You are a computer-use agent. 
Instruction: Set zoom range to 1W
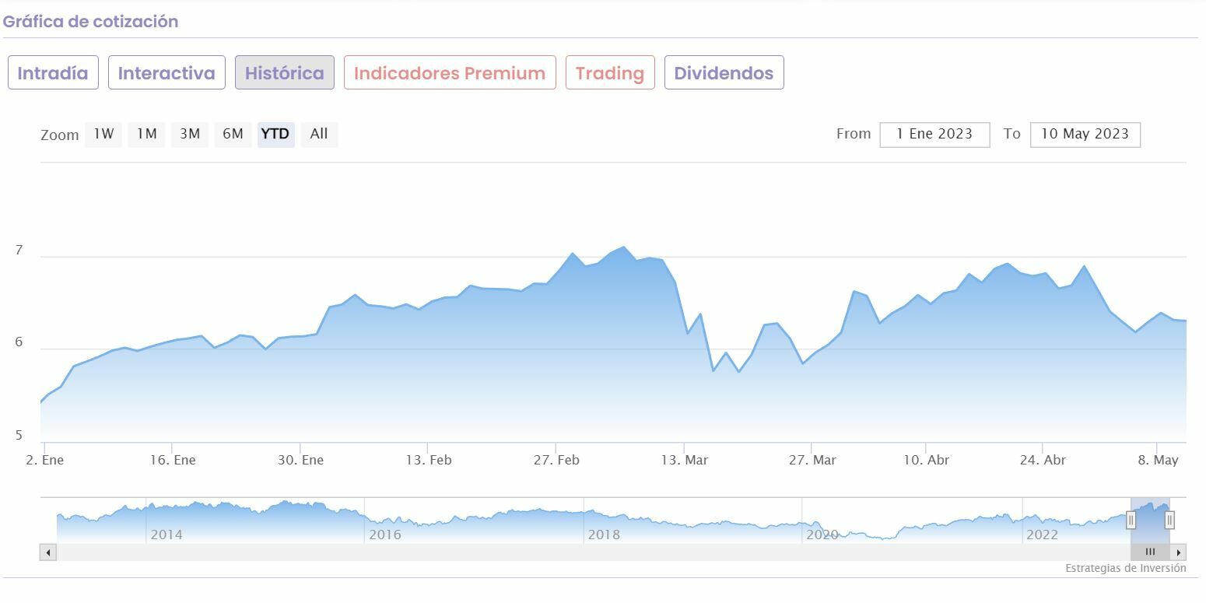[x=103, y=134]
